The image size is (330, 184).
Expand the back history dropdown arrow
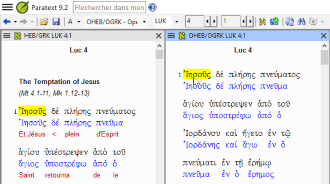pyautogui.click(x=15, y=22)
